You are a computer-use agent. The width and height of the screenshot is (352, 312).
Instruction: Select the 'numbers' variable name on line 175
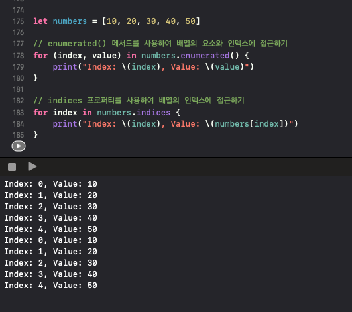coord(70,21)
